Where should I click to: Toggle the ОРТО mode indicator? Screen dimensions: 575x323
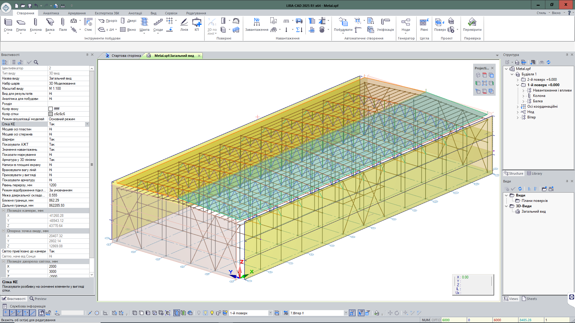(x=436, y=320)
